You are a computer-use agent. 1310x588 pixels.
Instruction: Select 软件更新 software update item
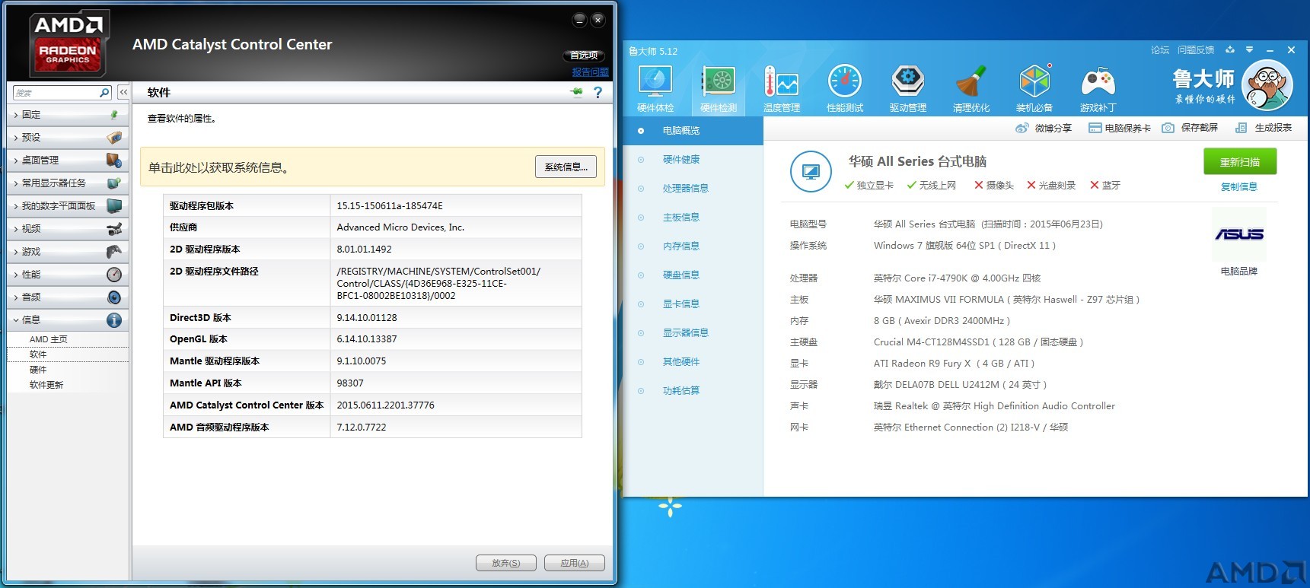(46, 385)
